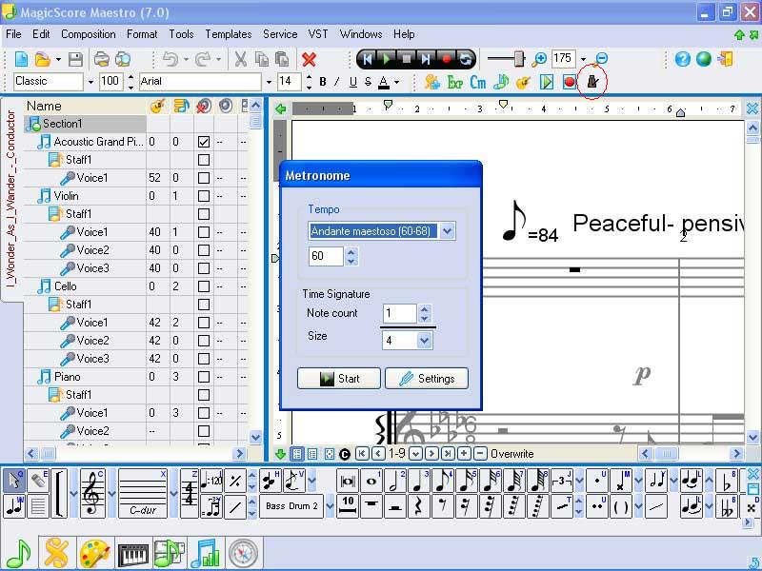Check Violin Voice2 checkbox
Viewport: 762px width, 571px height.
click(204, 250)
